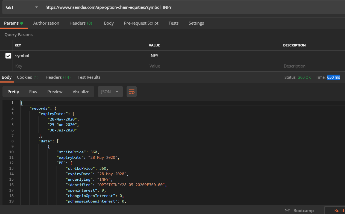Screen dimensions: 345x214
Task: Open the JSON format dropdown
Action: [110, 92]
